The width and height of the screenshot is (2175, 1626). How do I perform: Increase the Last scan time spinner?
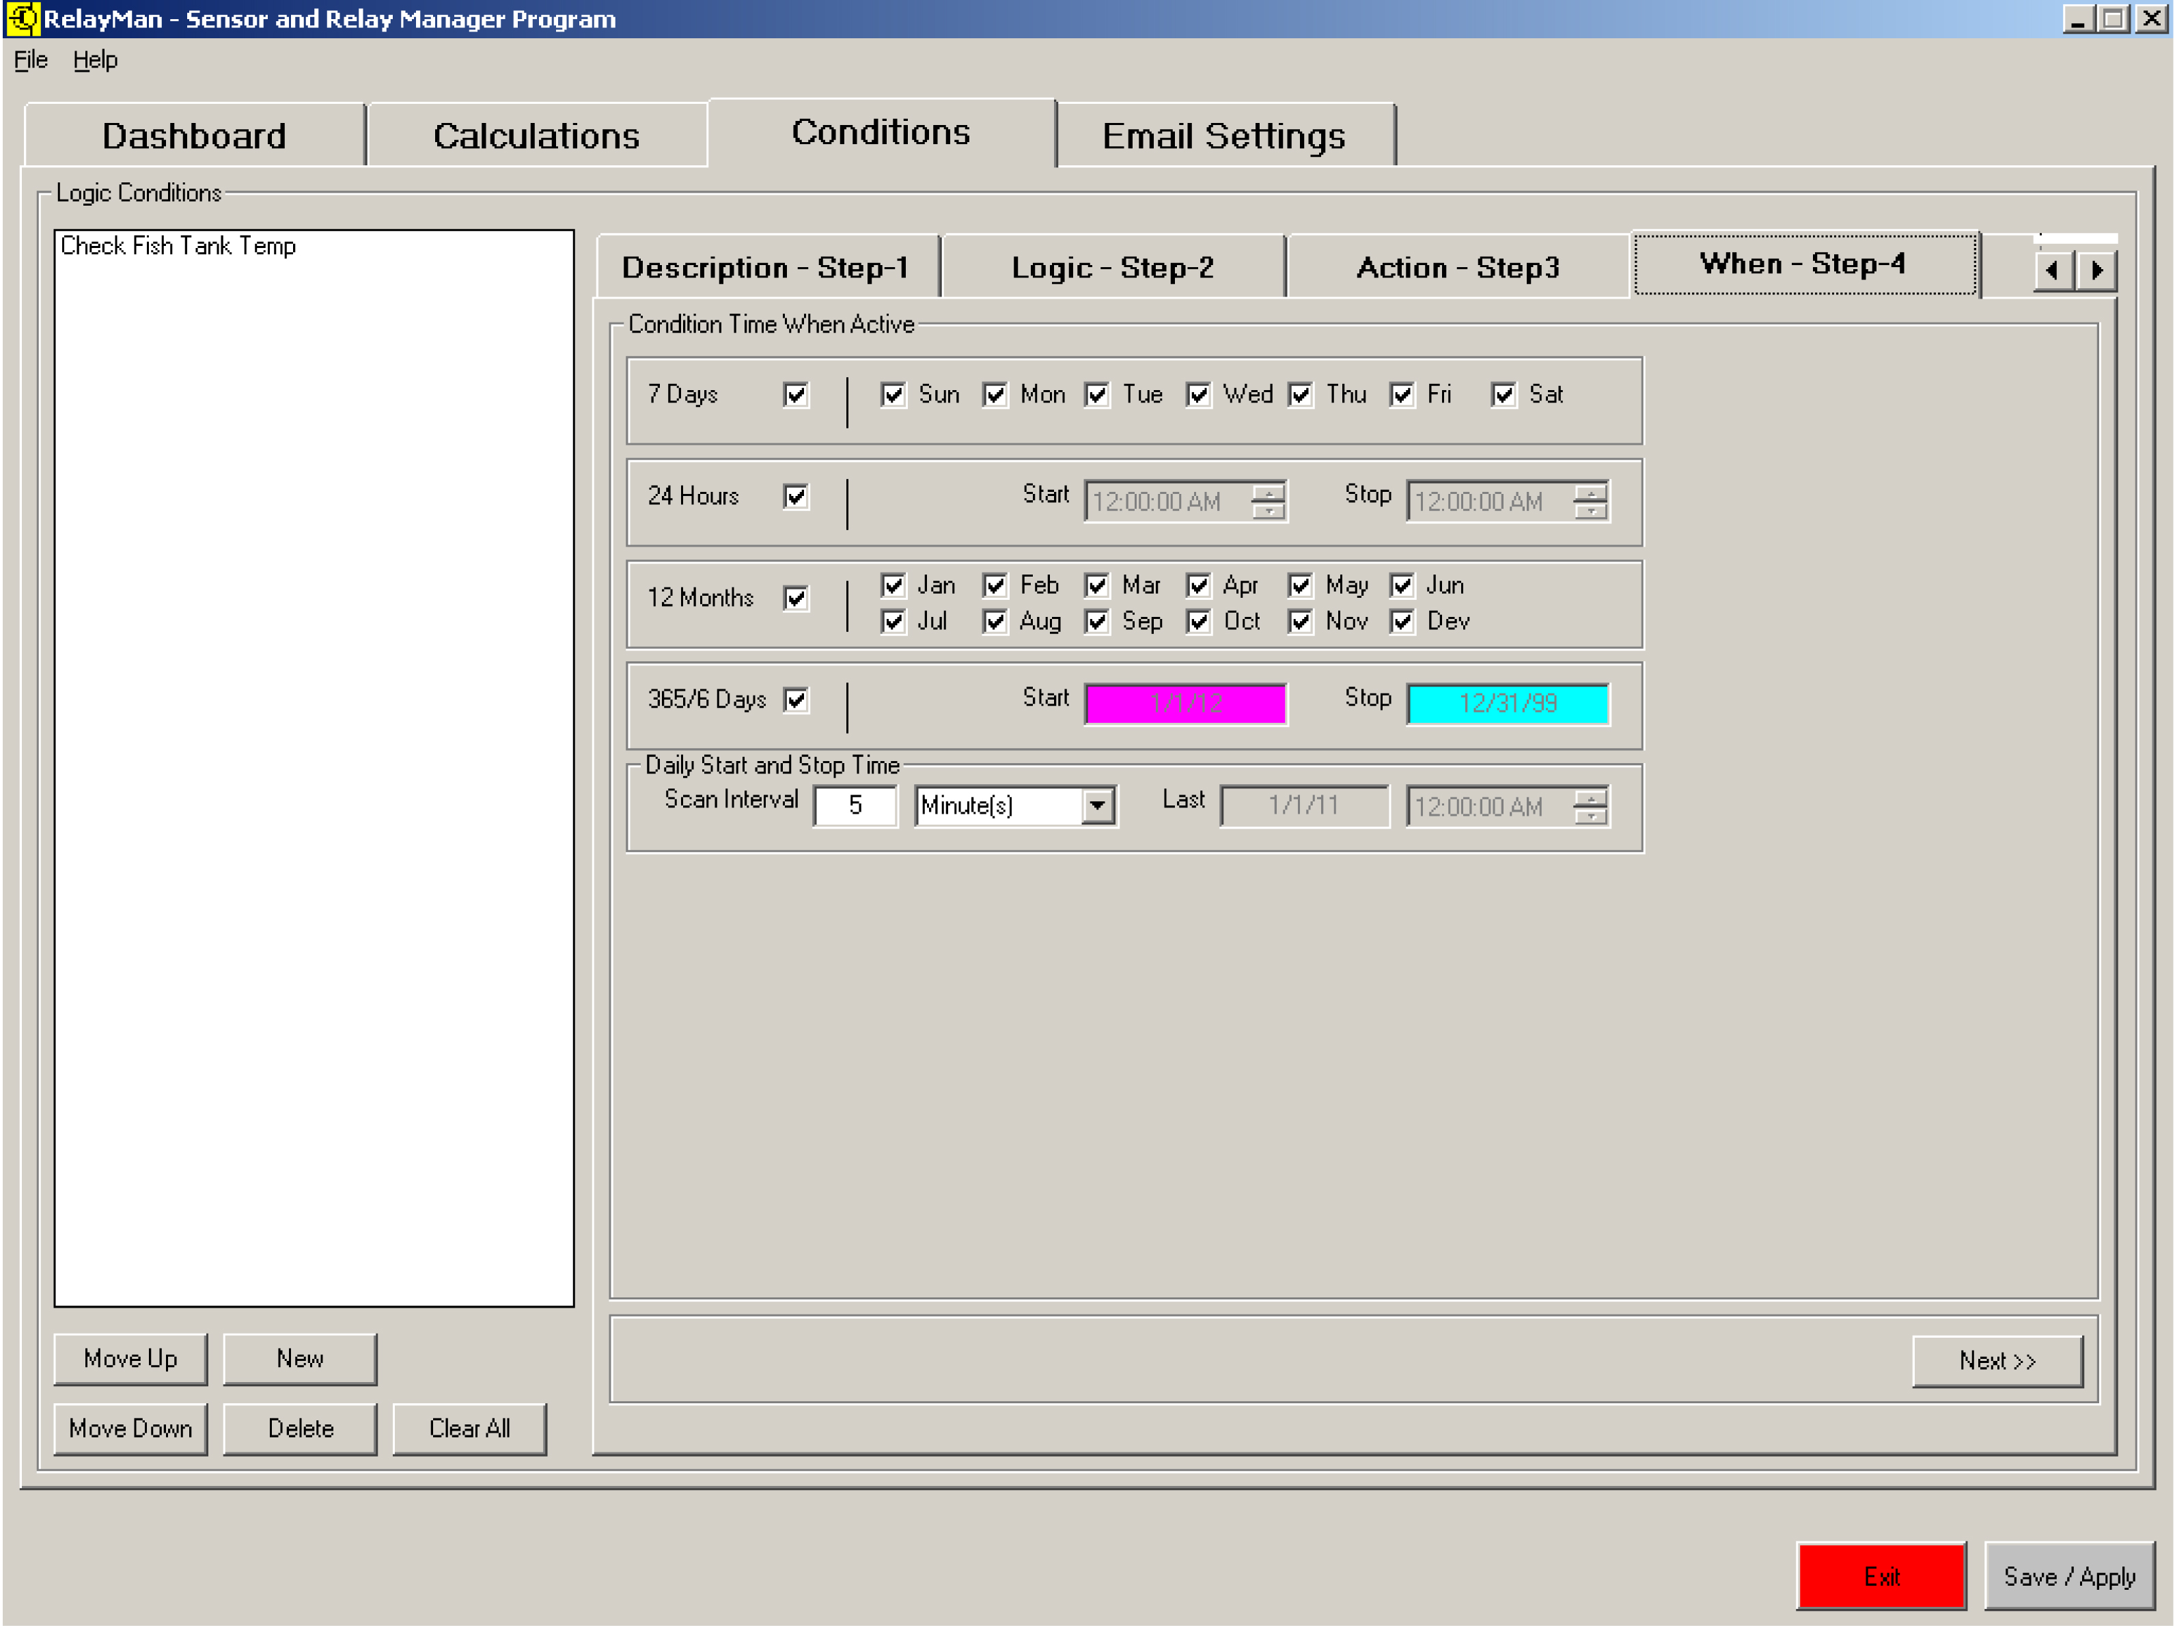(1590, 799)
